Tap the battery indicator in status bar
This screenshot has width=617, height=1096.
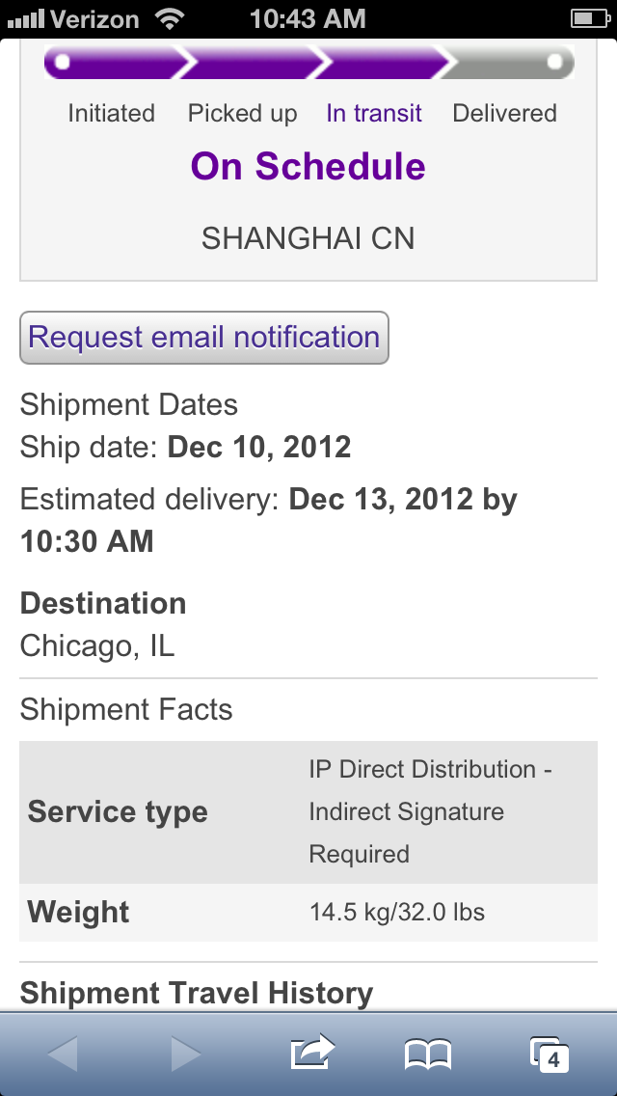point(590,19)
